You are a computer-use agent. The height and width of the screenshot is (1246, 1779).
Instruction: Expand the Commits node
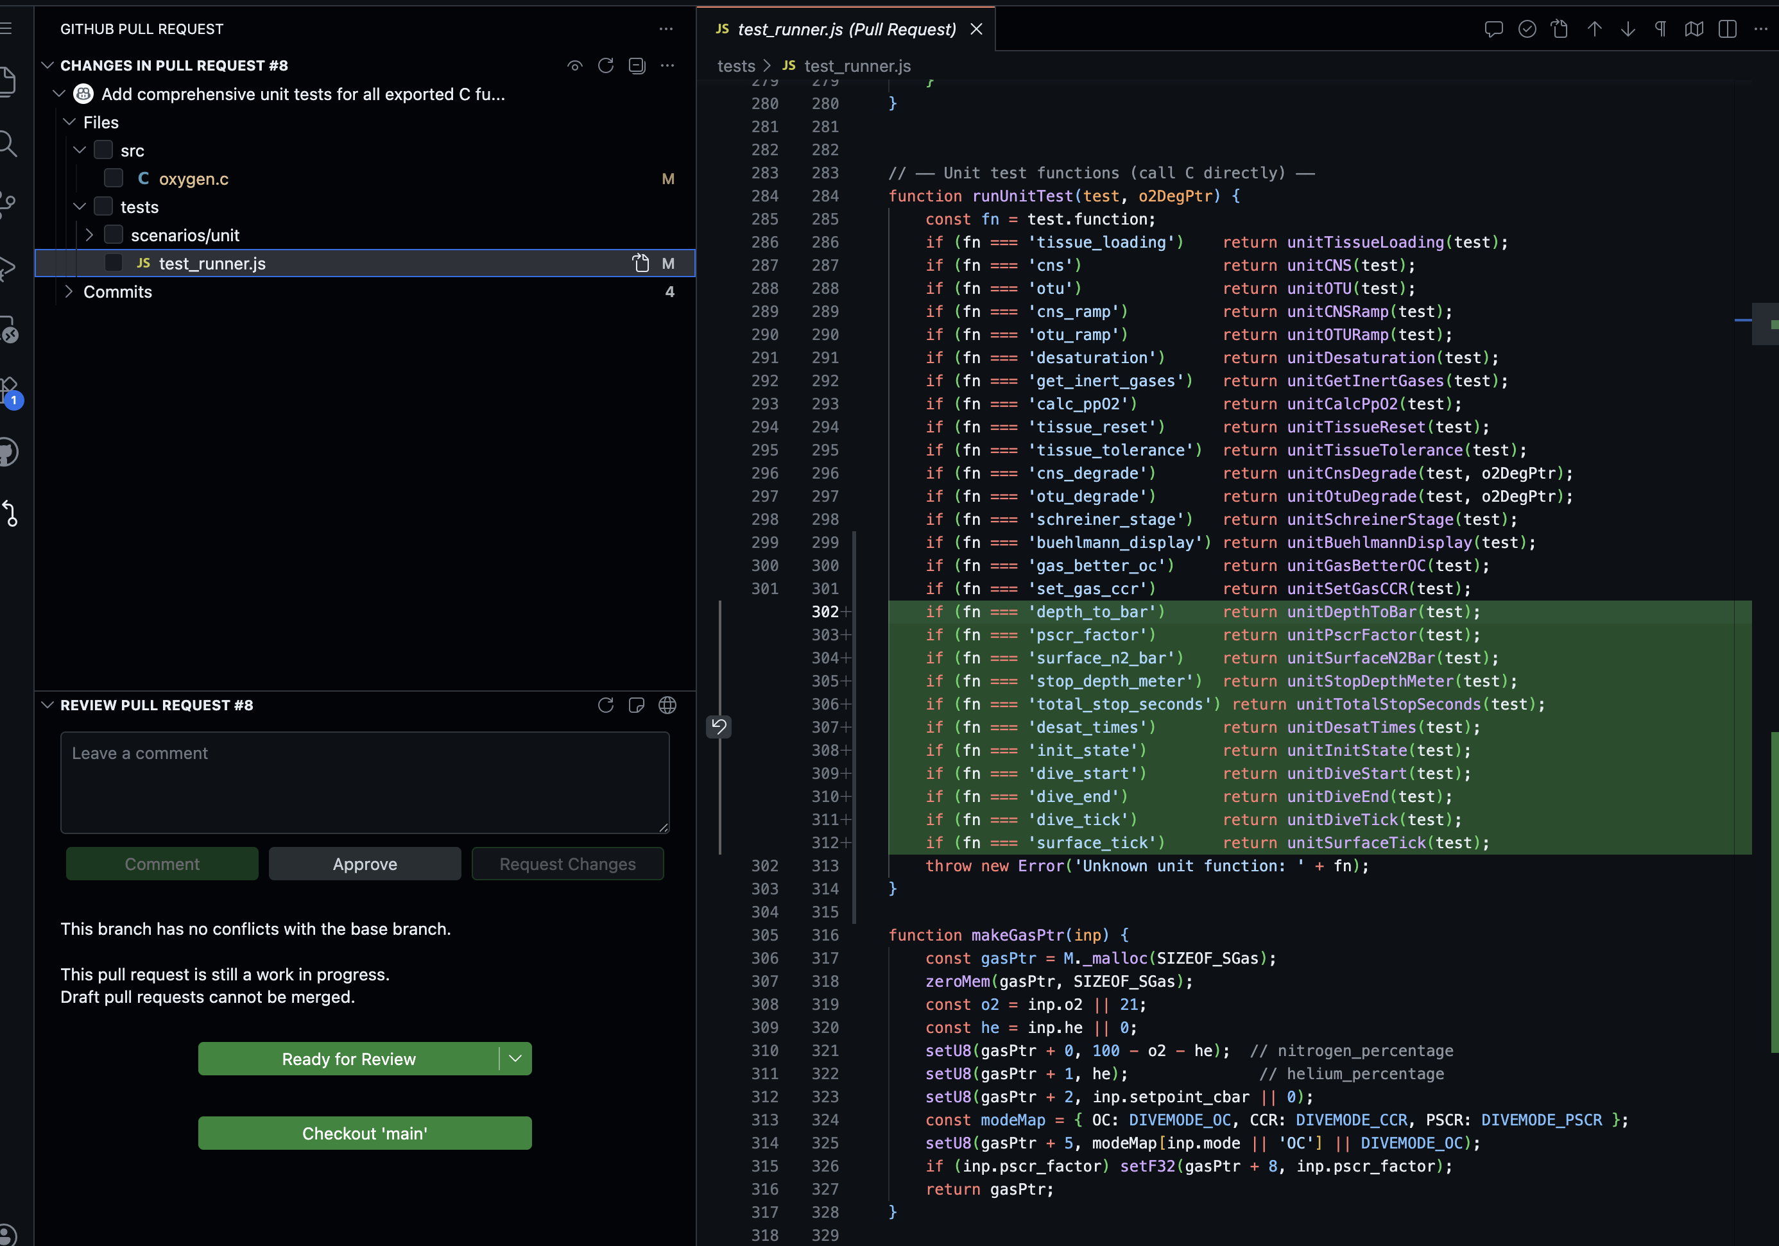coord(69,291)
